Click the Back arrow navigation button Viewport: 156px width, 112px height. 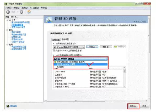[x=8, y=12]
